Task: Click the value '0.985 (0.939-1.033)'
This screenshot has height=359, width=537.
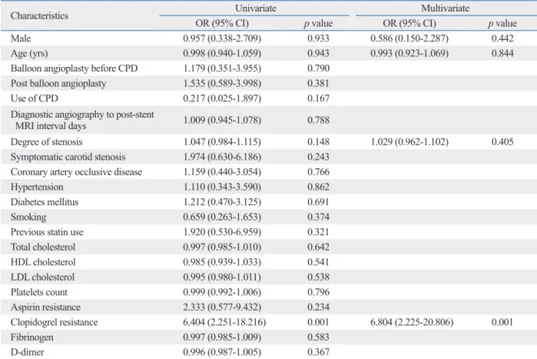Action: tap(222, 262)
